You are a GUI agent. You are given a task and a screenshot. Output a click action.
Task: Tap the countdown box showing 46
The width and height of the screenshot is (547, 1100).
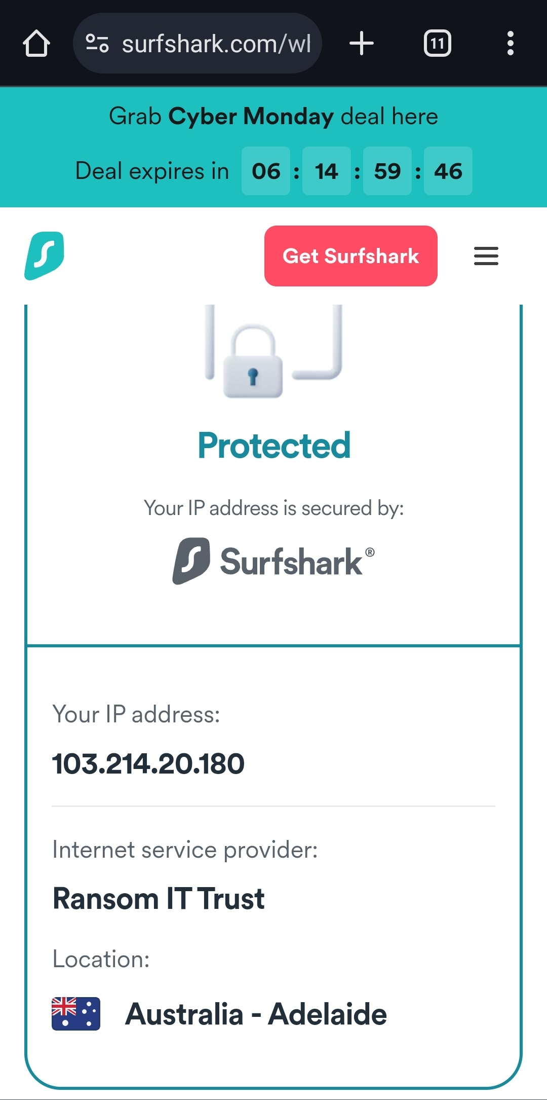[x=448, y=171]
